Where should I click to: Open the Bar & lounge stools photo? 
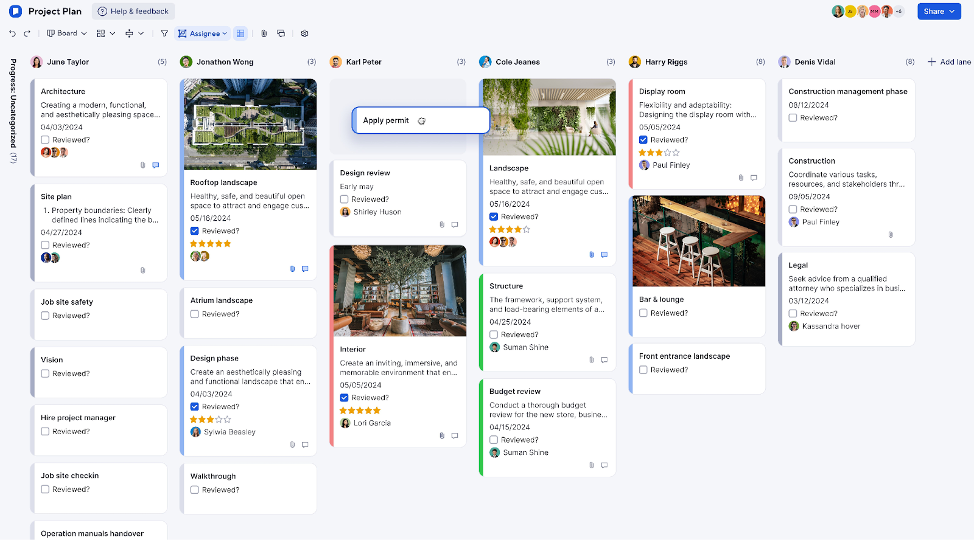click(x=699, y=241)
